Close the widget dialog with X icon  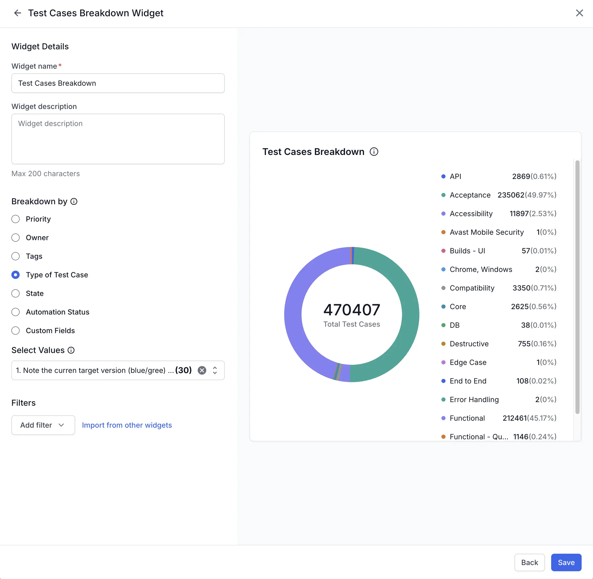(579, 13)
